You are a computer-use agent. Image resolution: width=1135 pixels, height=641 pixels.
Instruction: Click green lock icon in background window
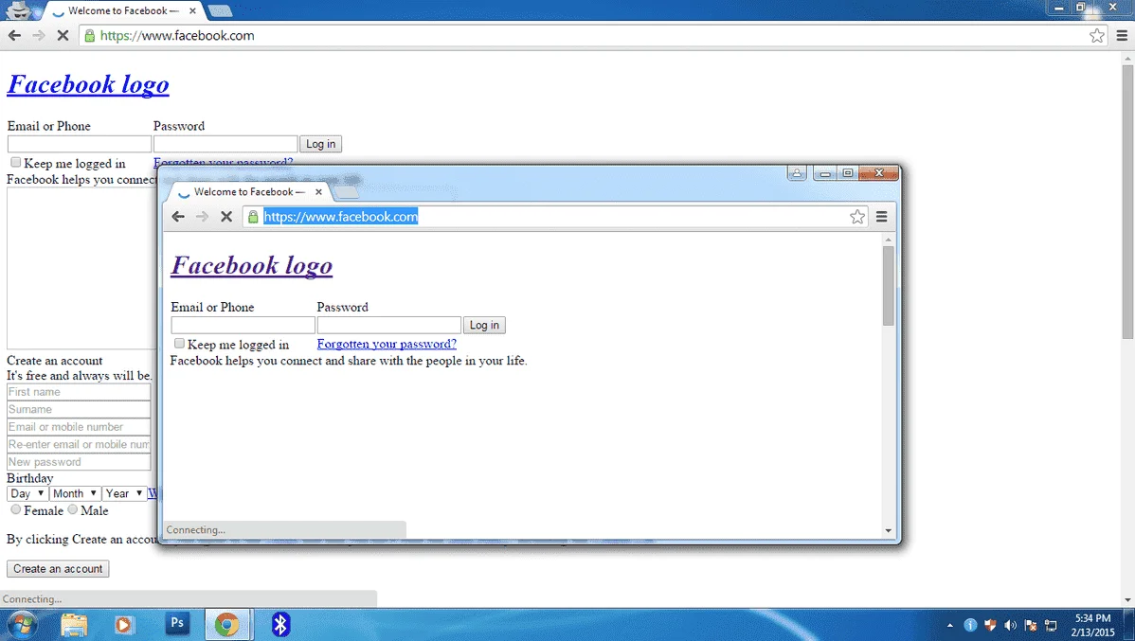point(90,35)
